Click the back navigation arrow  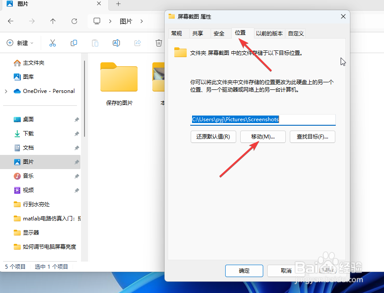pos(11,21)
